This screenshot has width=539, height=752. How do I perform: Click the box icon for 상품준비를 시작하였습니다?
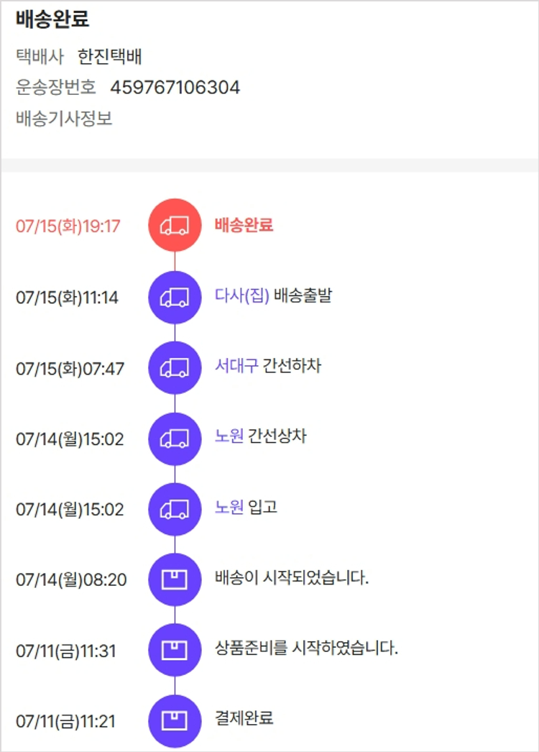[x=175, y=650]
